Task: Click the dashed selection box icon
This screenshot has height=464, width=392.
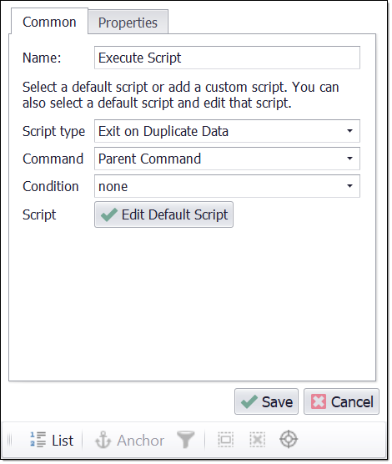Action: tap(226, 440)
